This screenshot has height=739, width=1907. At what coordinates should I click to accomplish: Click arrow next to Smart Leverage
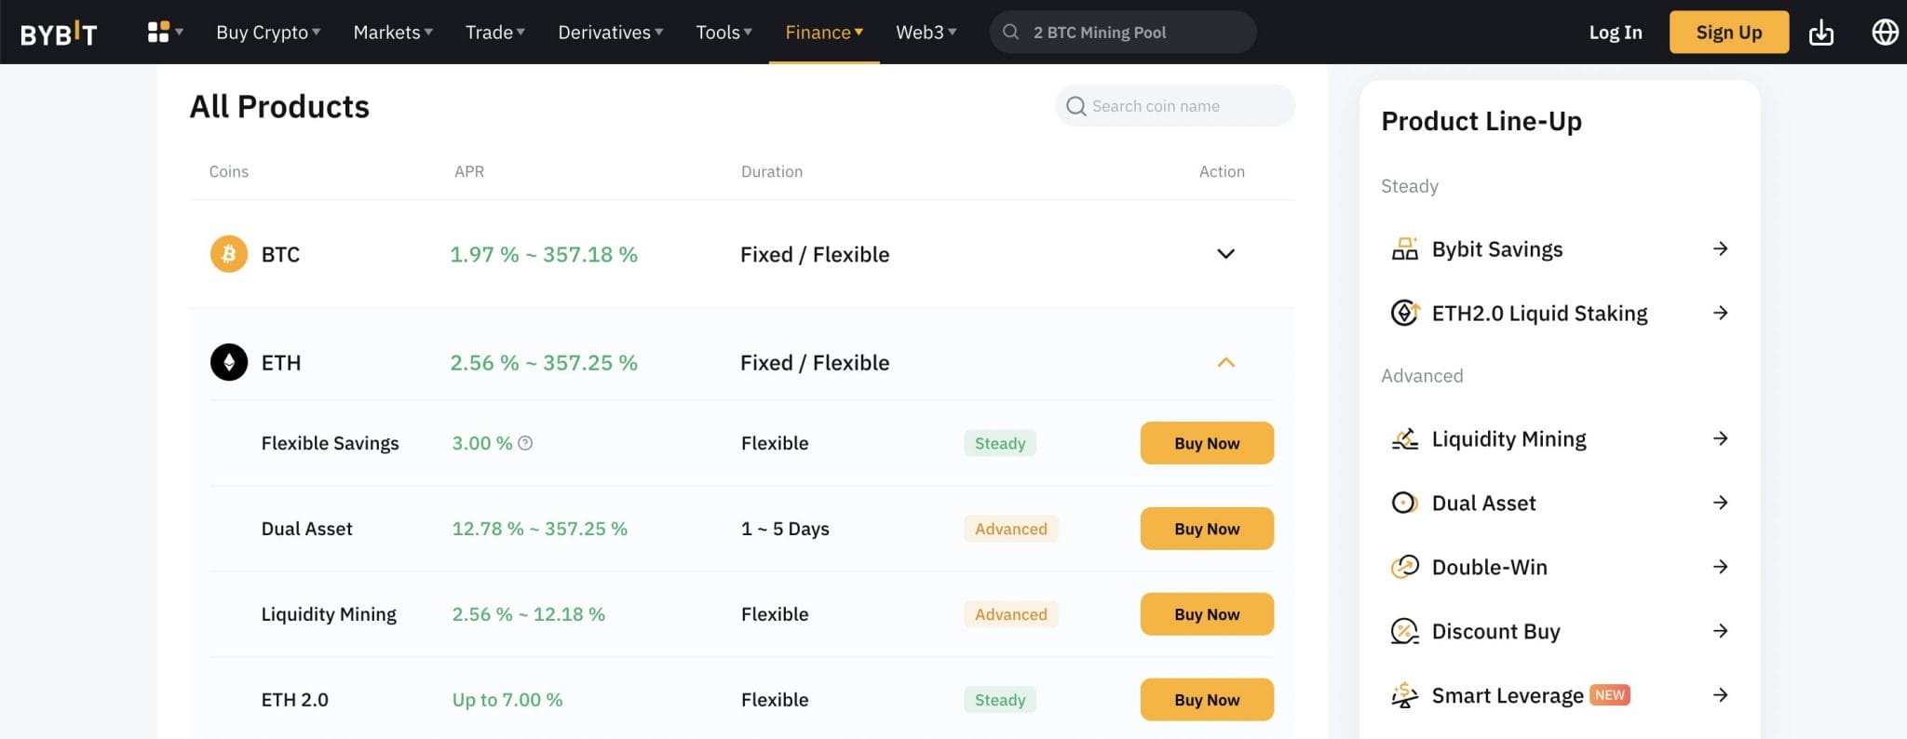(x=1721, y=696)
